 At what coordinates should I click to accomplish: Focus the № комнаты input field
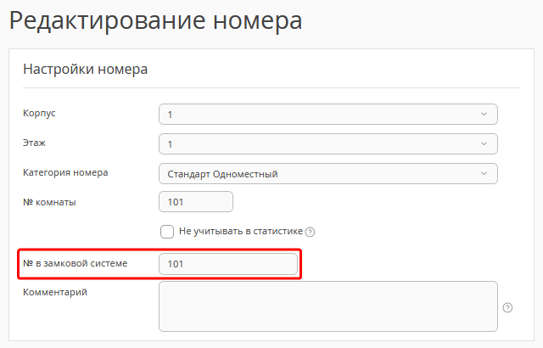195,202
